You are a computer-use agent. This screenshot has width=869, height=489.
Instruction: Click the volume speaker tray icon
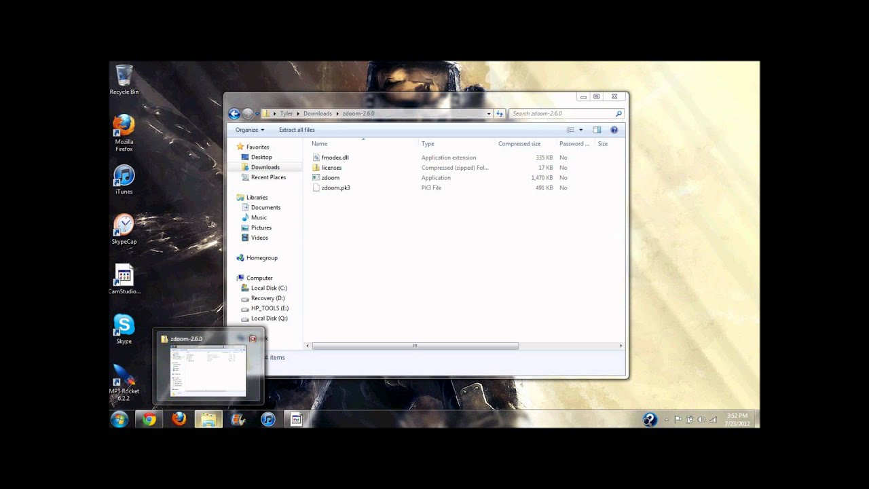coord(701,420)
